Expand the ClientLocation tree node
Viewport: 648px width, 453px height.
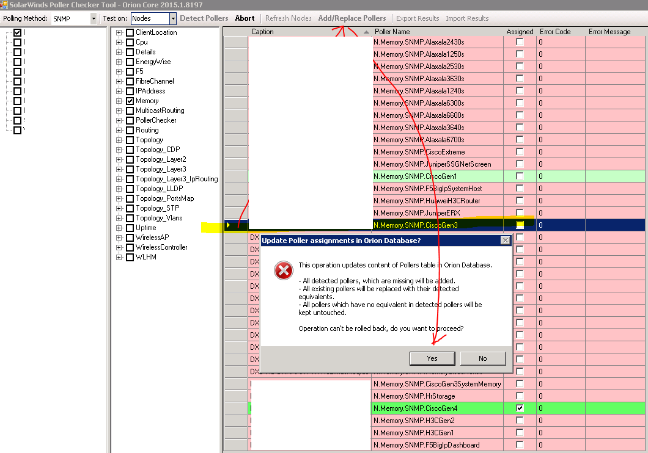[x=119, y=32]
